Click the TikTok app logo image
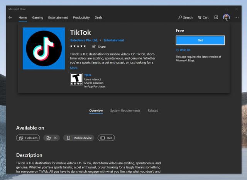The height and width of the screenshot is (180, 247). [44, 49]
